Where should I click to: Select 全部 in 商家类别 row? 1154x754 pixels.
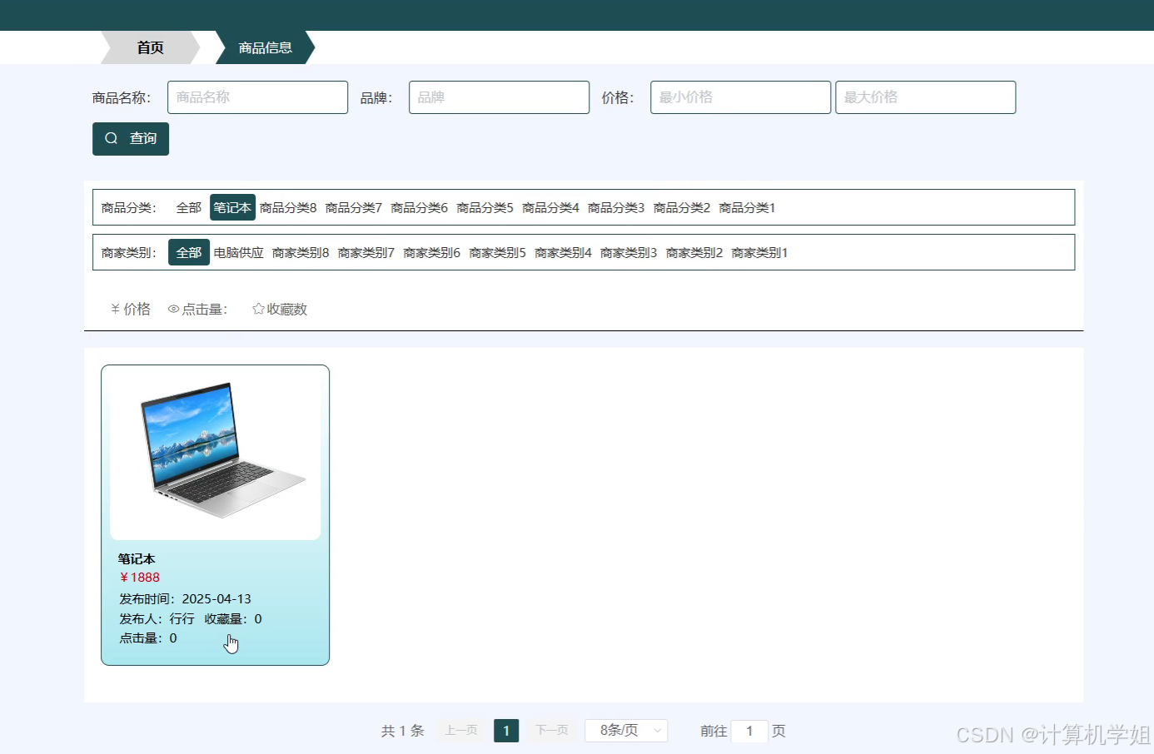click(x=189, y=252)
